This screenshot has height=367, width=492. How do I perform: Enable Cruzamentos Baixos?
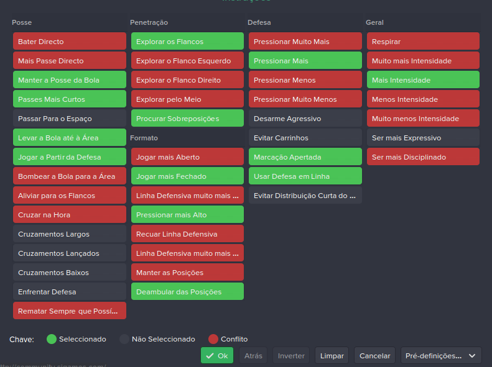pos(69,273)
